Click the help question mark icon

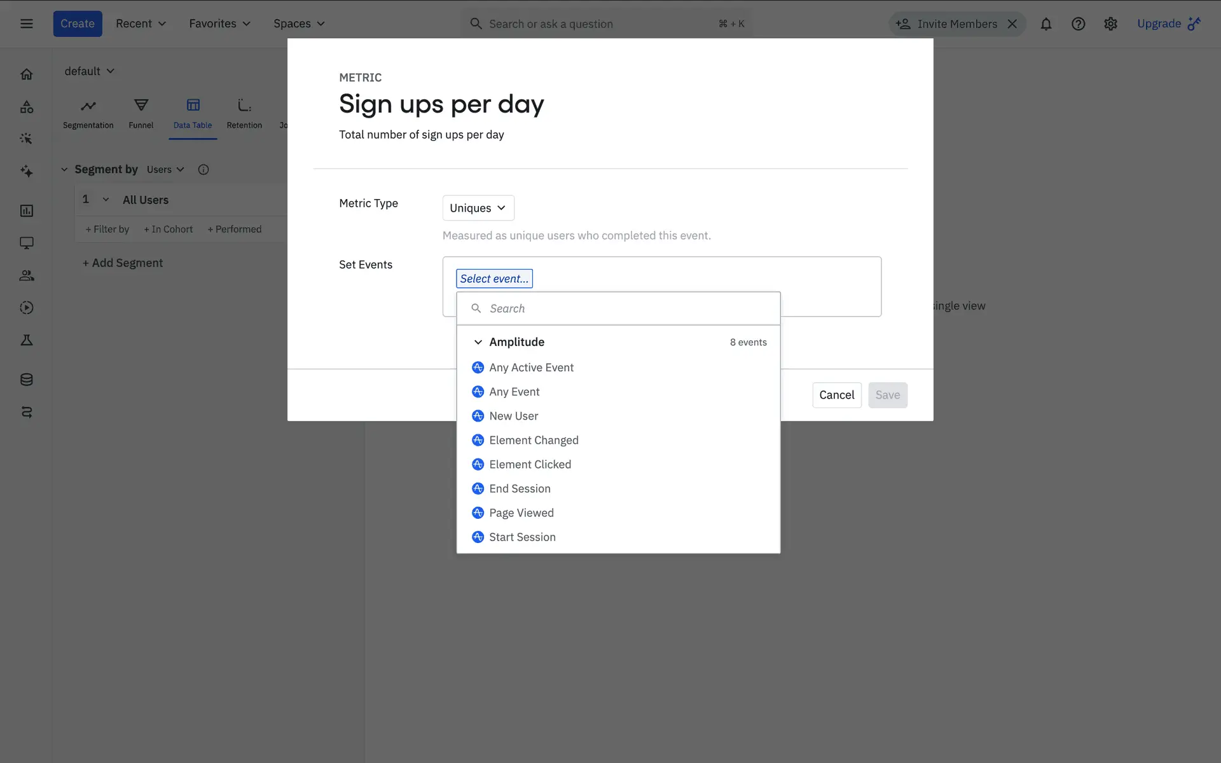[x=1078, y=24]
